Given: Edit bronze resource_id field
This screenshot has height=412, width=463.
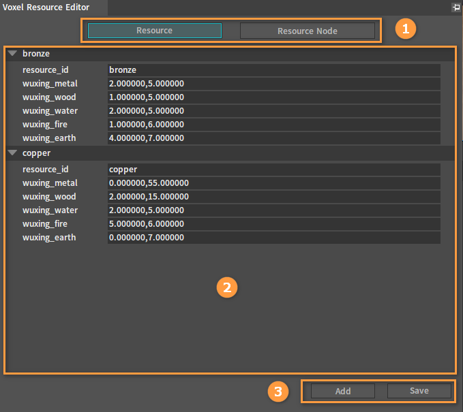Looking at the screenshot, I should click(x=274, y=70).
